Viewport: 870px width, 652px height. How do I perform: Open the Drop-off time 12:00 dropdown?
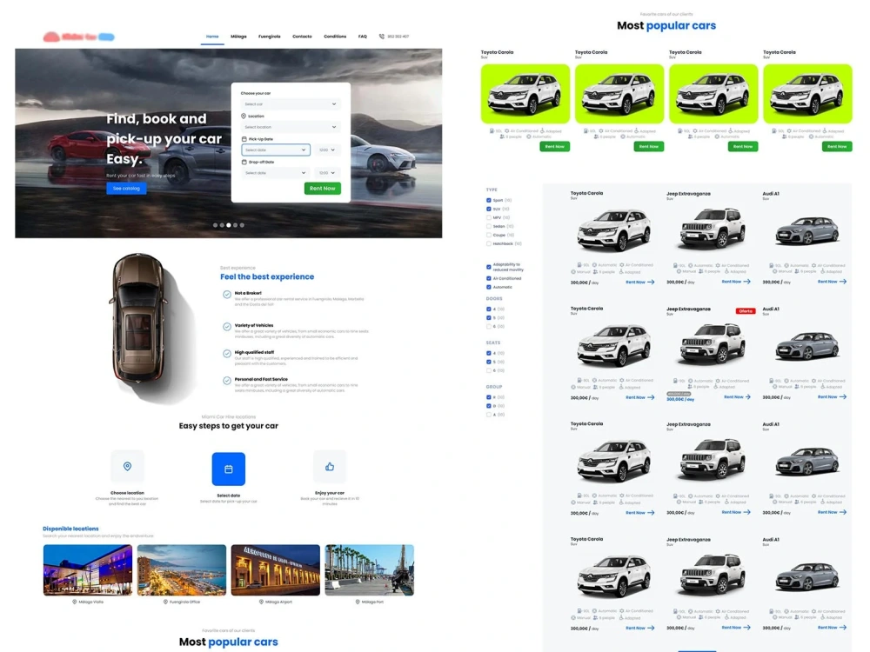(327, 173)
